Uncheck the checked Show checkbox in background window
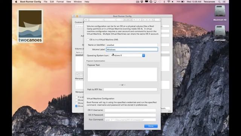The height and width of the screenshot is (136, 241). [76, 106]
